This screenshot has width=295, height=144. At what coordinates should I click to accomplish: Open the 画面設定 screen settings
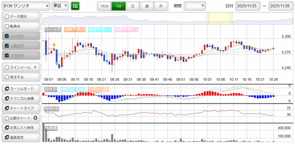pos(21,137)
